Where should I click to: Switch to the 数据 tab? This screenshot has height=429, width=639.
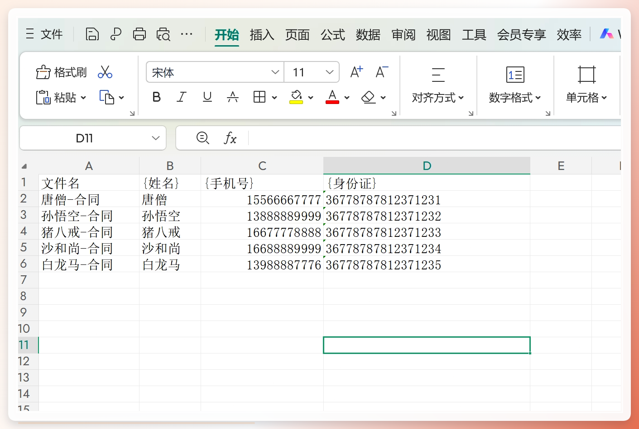(x=368, y=35)
